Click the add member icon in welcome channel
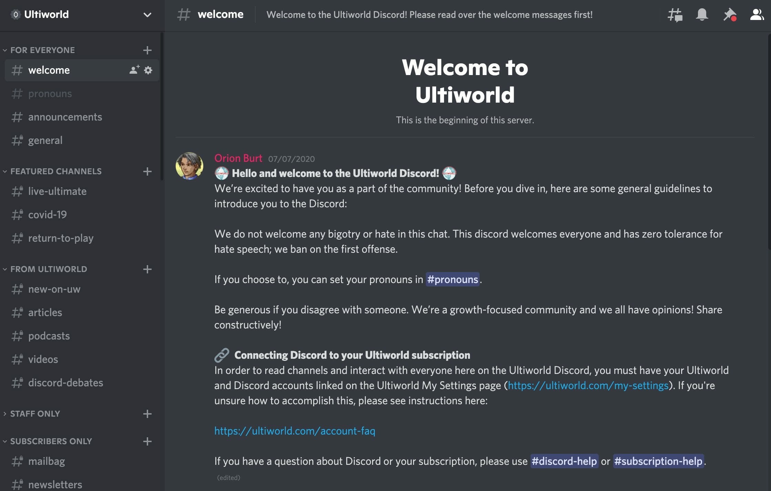This screenshot has width=771, height=491. click(134, 69)
